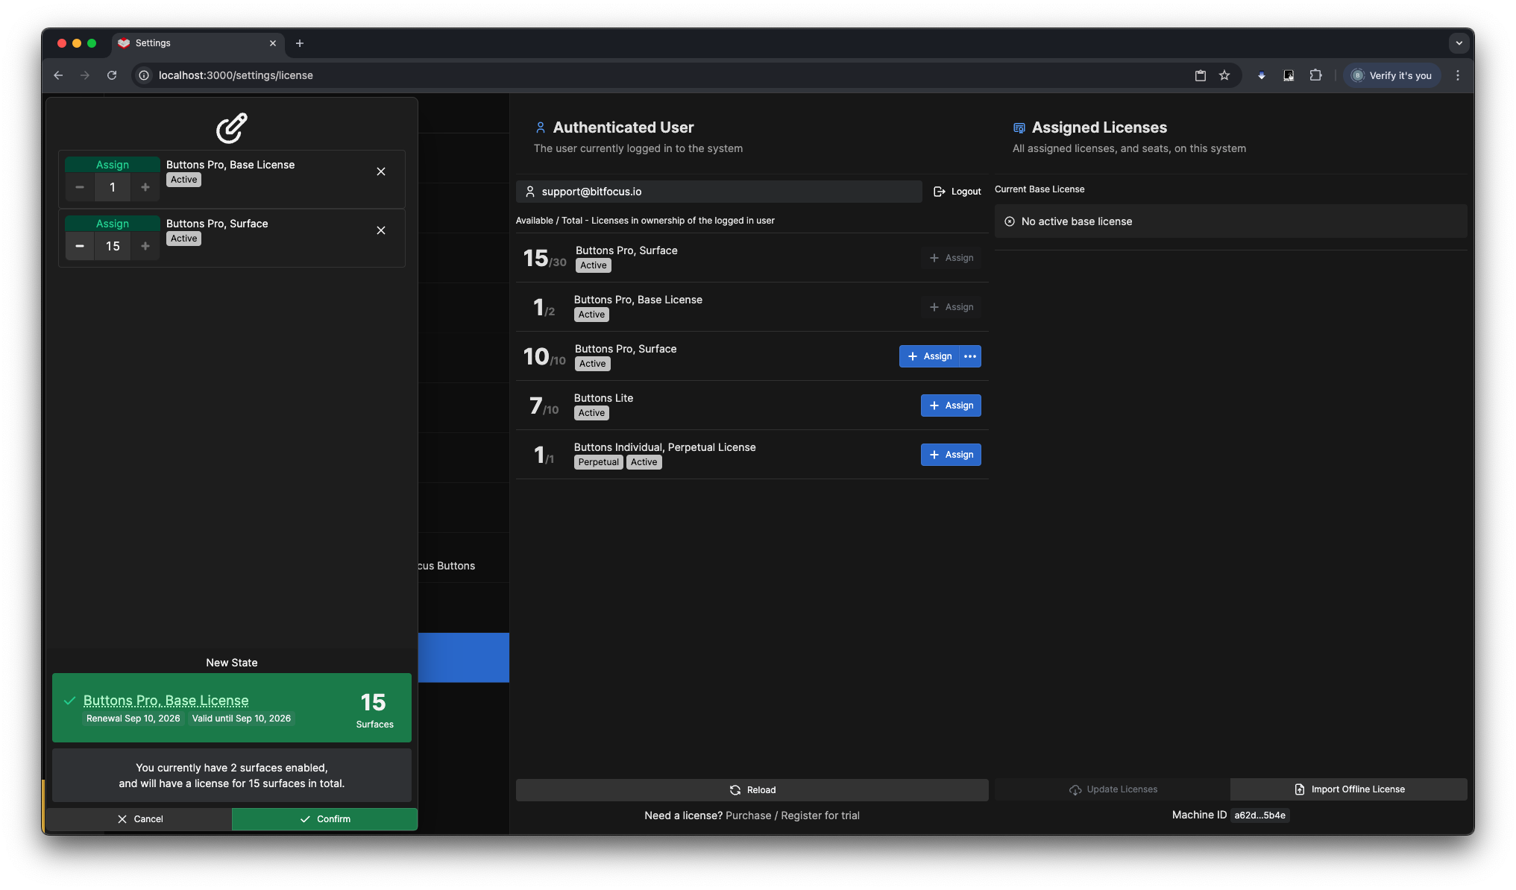Image resolution: width=1516 pixels, height=890 pixels.
Task: Reload the license list
Action: [x=752, y=790]
